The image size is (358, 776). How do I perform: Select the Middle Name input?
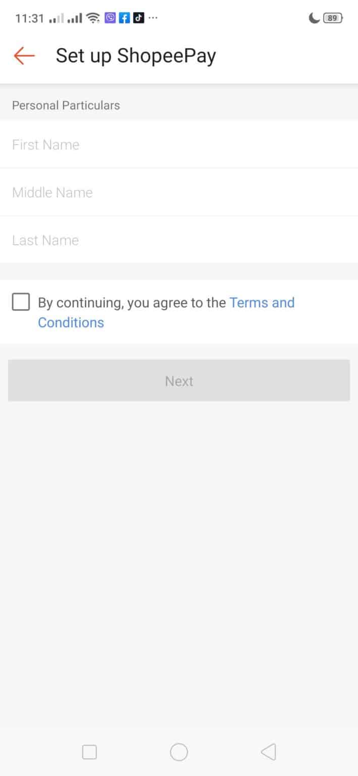click(x=179, y=192)
